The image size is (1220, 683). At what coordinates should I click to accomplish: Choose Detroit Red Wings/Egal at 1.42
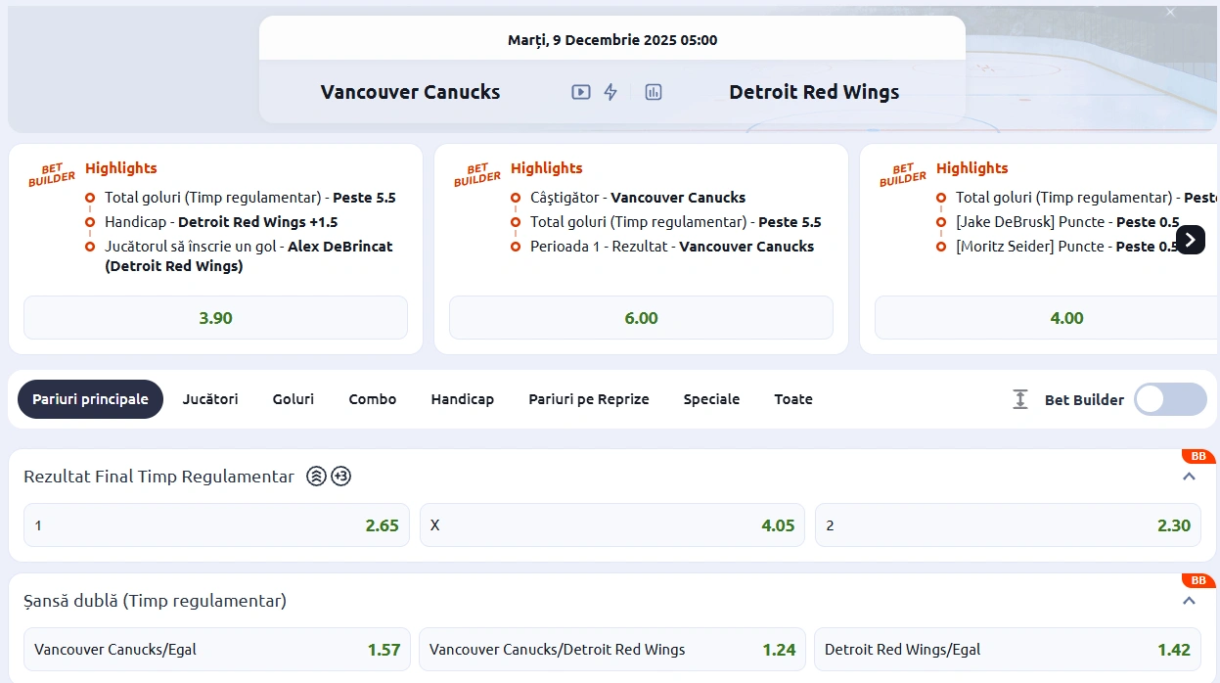(x=1007, y=650)
